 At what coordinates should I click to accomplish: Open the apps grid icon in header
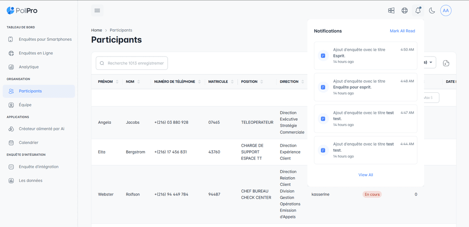[391, 11]
